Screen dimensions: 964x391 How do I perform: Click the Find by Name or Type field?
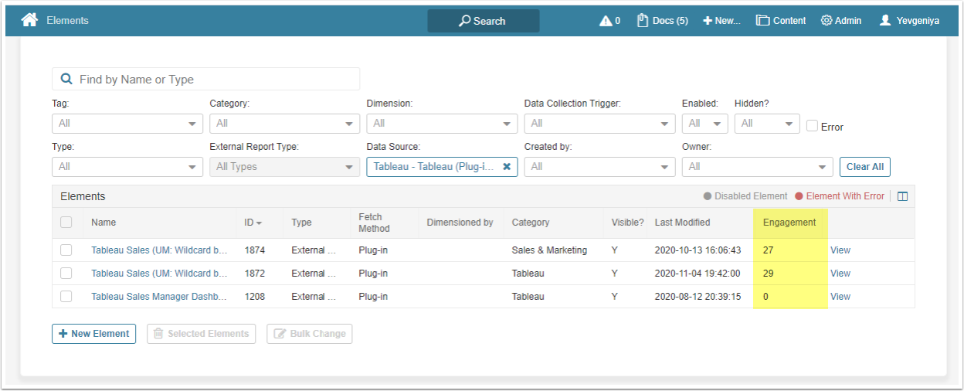point(205,79)
